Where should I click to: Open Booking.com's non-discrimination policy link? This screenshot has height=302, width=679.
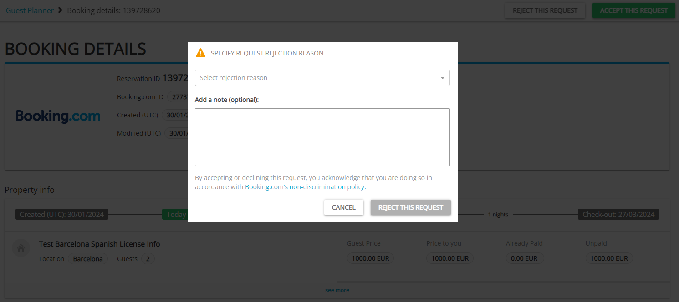pyautogui.click(x=305, y=187)
